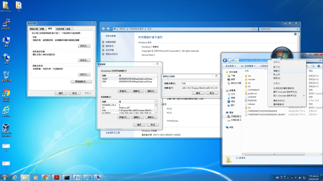The height and width of the screenshot is (181, 323).
Task: Select the bin folder in Explorer
Action: pyautogui.click(x=249, y=75)
